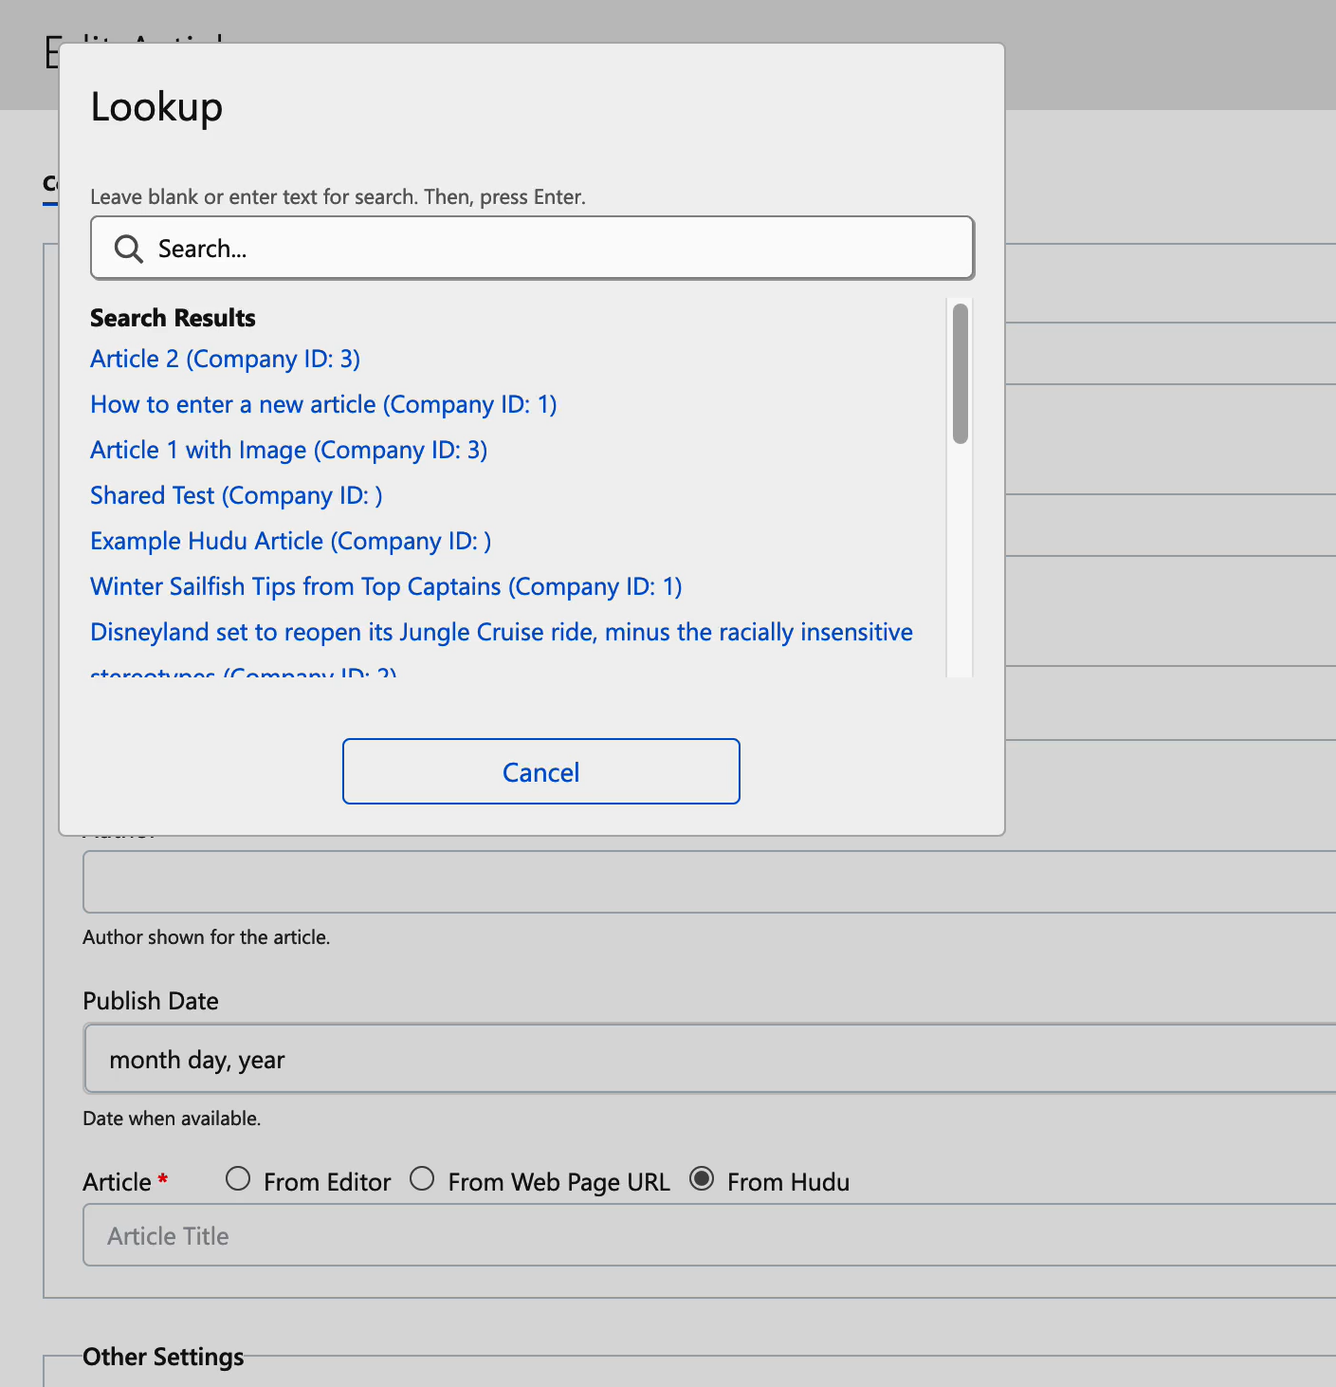Screen dimensions: 1336x1387
Task: Click inside the Search field
Action: [531, 248]
